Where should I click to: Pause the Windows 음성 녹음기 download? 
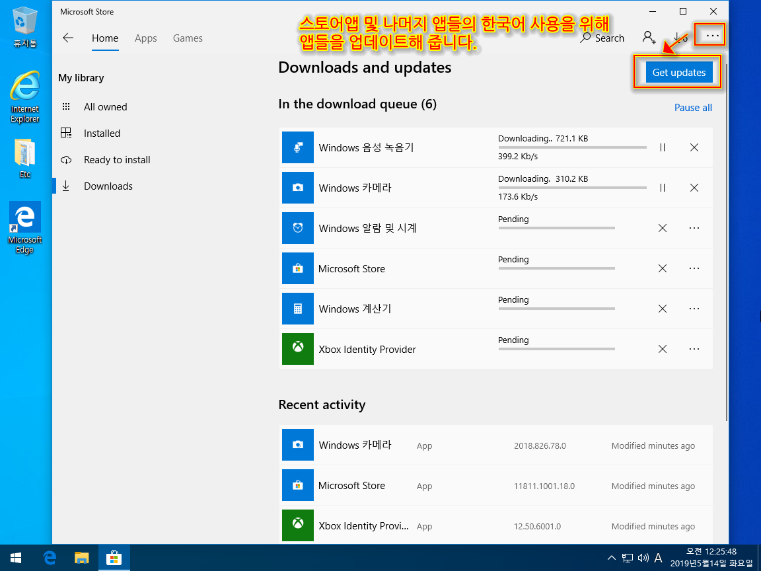tap(663, 147)
